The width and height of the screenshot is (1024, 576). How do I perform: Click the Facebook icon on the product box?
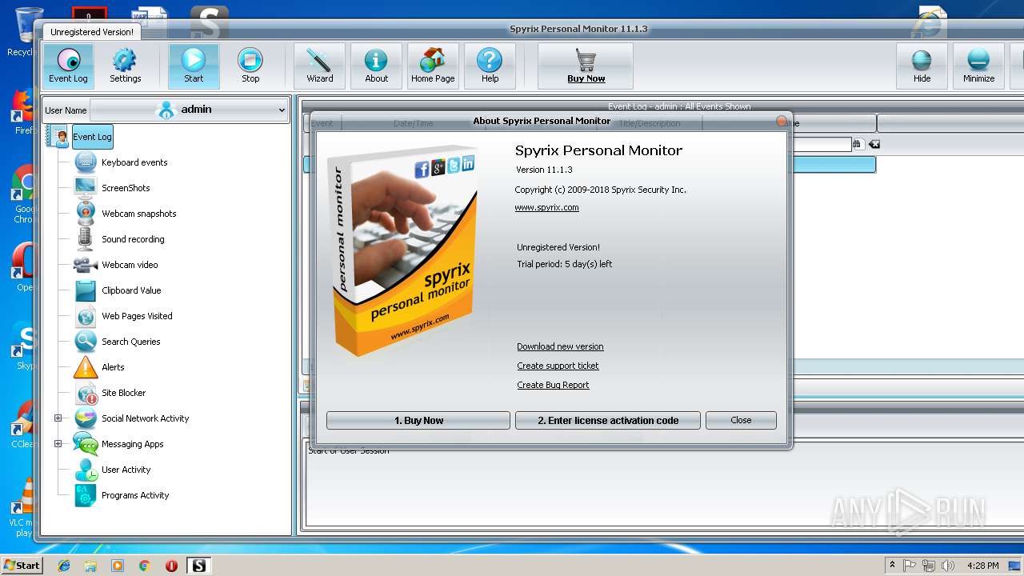point(422,170)
